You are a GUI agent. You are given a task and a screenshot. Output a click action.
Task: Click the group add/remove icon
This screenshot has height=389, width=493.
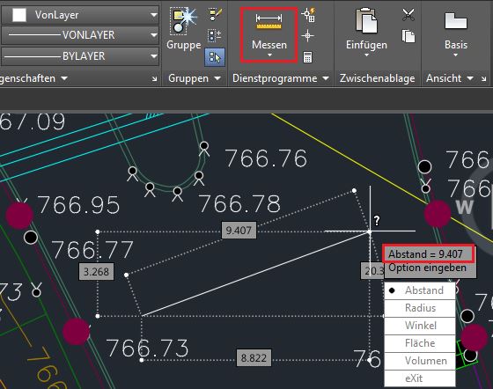215,35
